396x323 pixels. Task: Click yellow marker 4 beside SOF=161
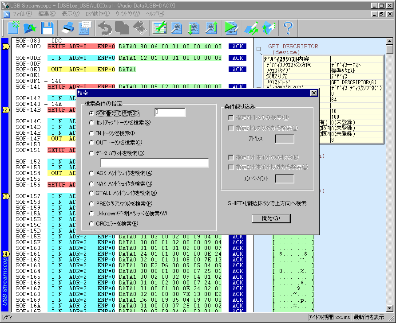tap(6, 254)
